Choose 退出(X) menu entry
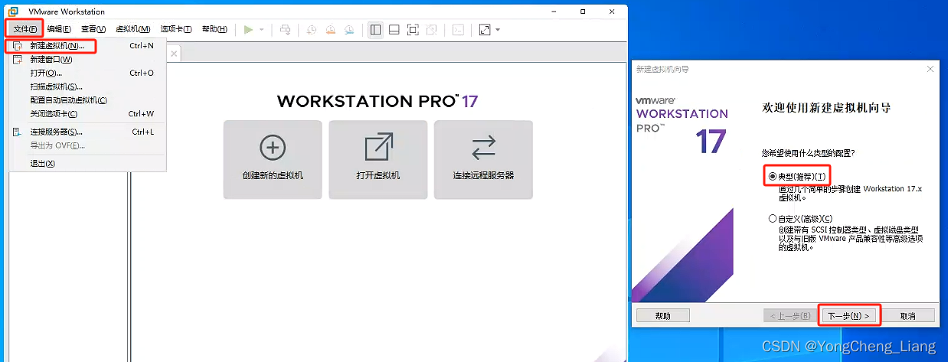Image resolution: width=948 pixels, height=362 pixels. 87,163
